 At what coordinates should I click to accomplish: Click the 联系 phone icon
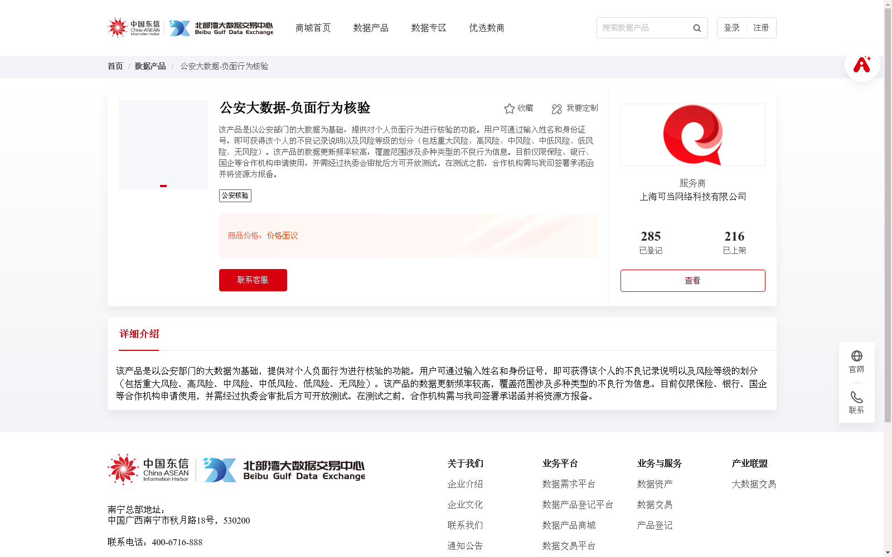pyautogui.click(x=856, y=397)
